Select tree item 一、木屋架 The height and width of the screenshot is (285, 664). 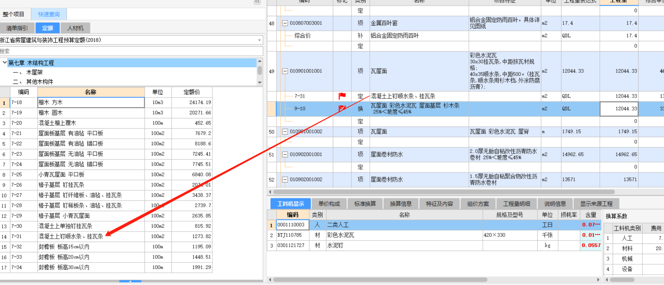[28, 72]
